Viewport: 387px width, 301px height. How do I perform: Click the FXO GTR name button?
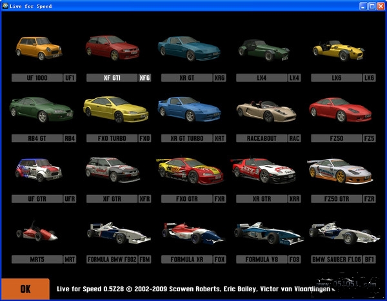(x=187, y=199)
